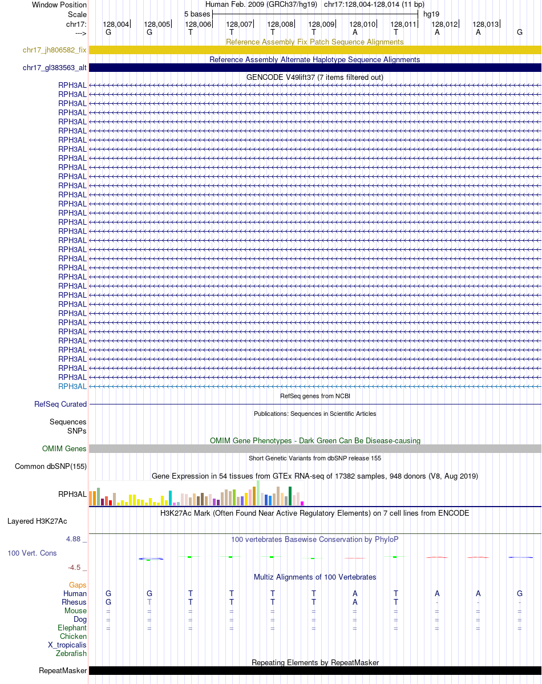Viewport: 542px width, 684px height.
Task: Click the -4.5 lower PhyloP scale value
Action: pyautogui.click(x=74, y=568)
